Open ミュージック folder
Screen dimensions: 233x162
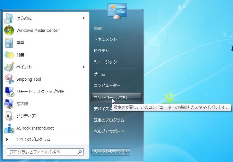pyautogui.click(x=105, y=62)
